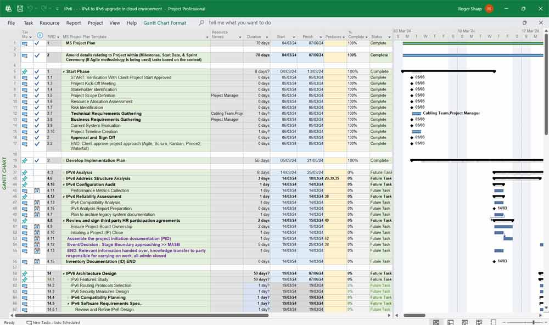Switch to Task Usage view in status bar
The image size is (549, 325).
(450, 322)
